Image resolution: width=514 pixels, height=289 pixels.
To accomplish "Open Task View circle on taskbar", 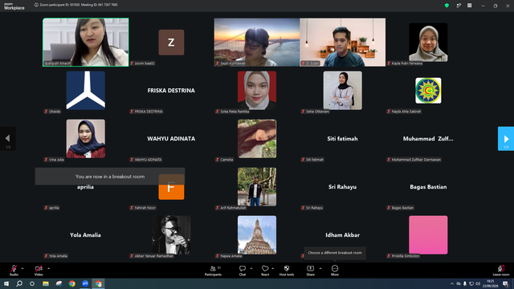I will pyautogui.click(x=32, y=283).
